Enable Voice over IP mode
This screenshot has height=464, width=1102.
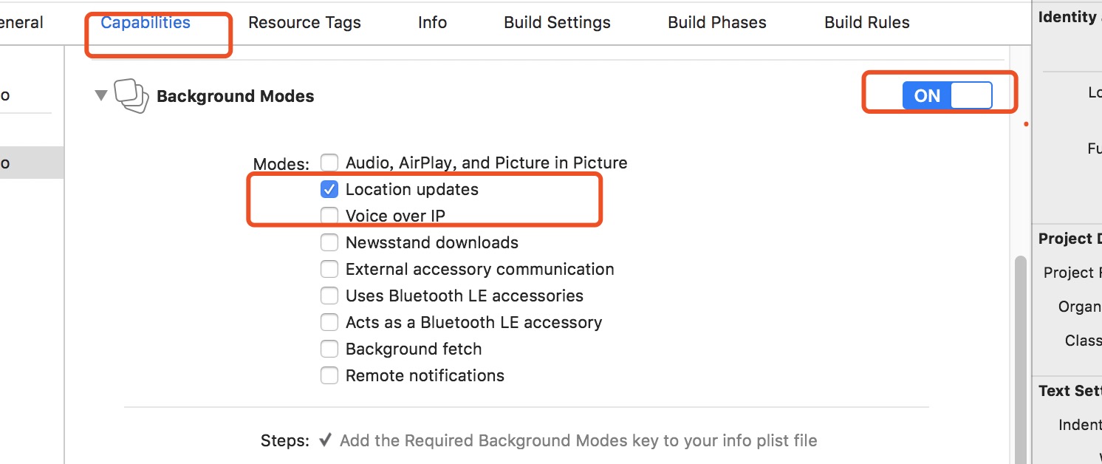329,216
